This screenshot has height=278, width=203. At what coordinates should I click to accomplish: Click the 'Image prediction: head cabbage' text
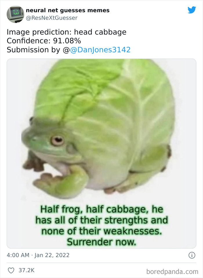click(66, 32)
